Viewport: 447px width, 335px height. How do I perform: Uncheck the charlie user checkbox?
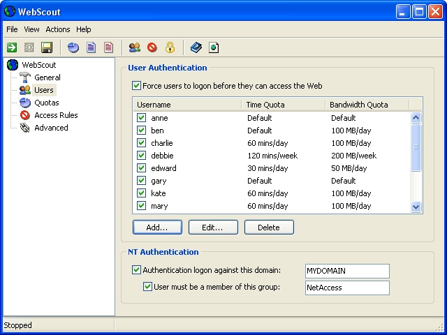[x=141, y=142]
